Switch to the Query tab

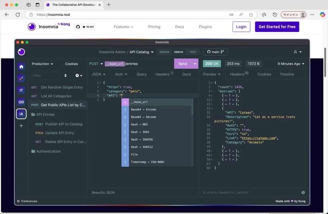[x=142, y=74]
